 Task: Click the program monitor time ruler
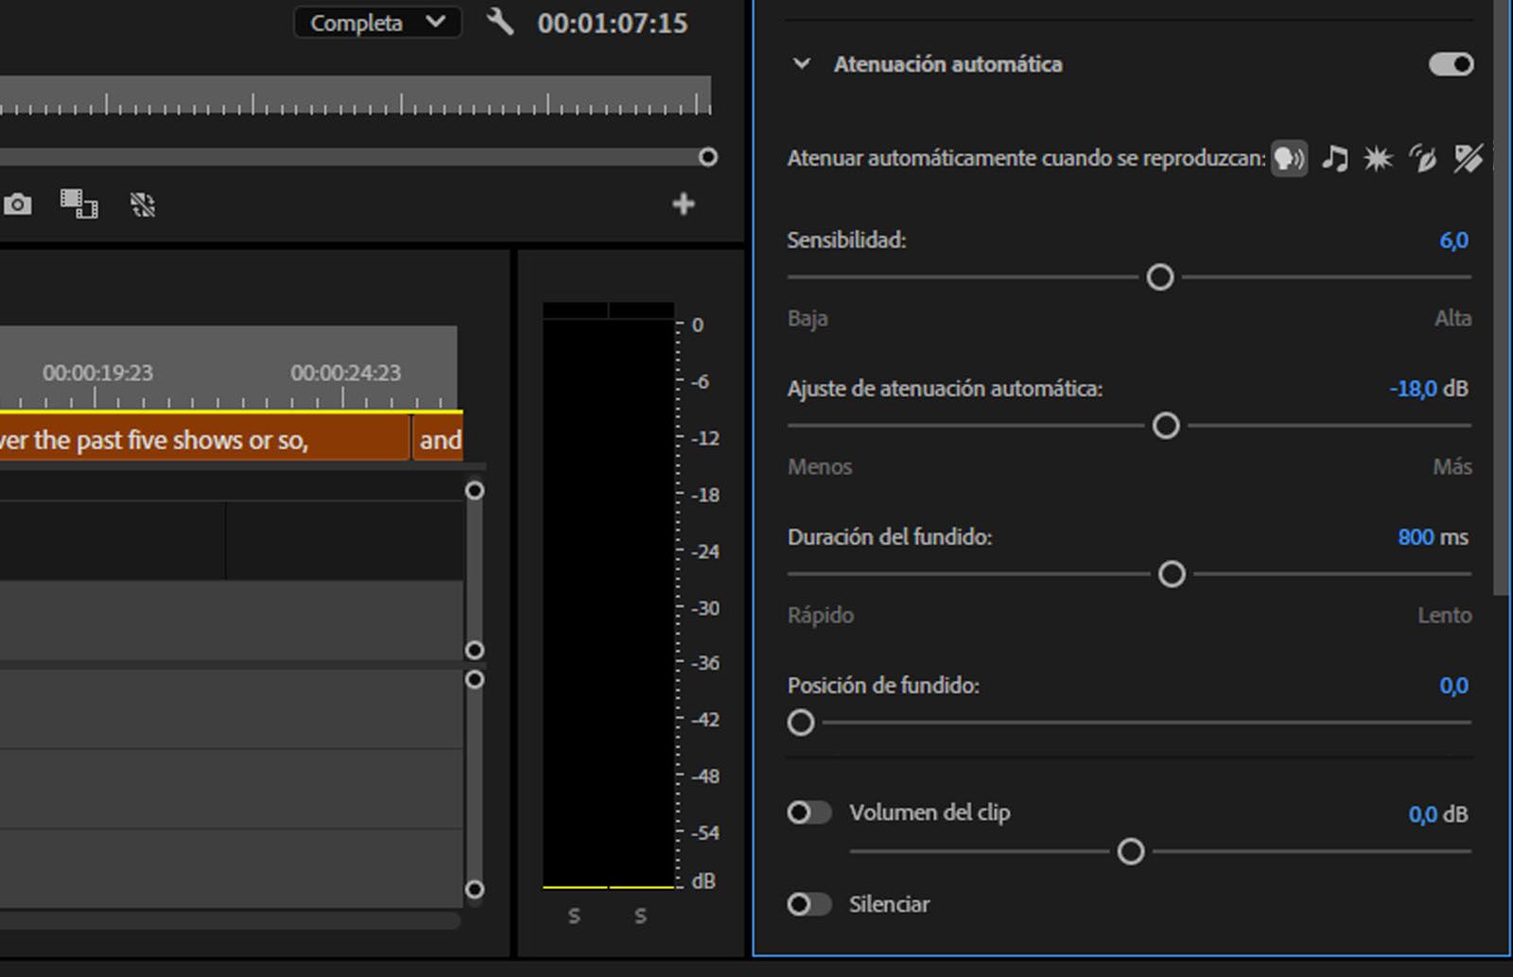[355, 96]
